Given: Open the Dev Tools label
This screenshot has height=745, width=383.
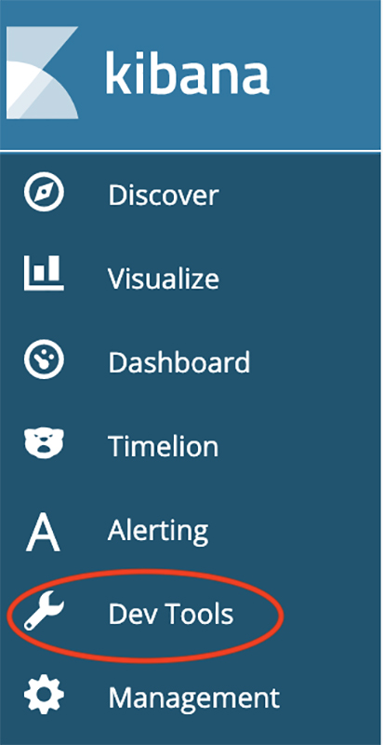Looking at the screenshot, I should [171, 614].
